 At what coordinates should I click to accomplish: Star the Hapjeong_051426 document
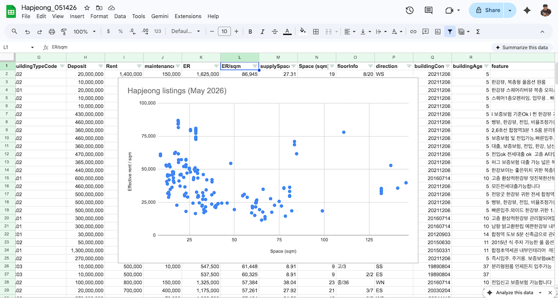(x=87, y=8)
